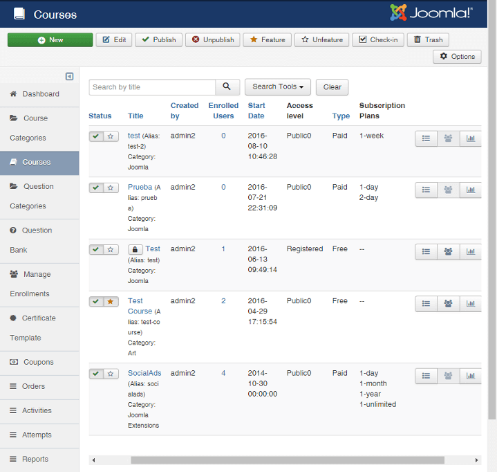Click the horizontal scrollbar thumb
Screen dimensions: 497x472
[x=288, y=460]
